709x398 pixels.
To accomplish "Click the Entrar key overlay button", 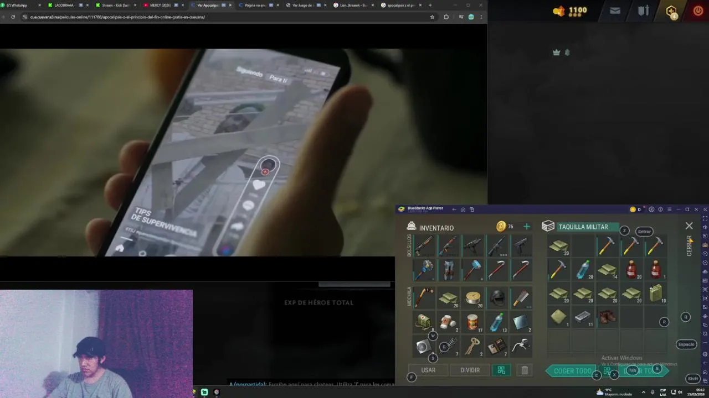I will [644, 231].
